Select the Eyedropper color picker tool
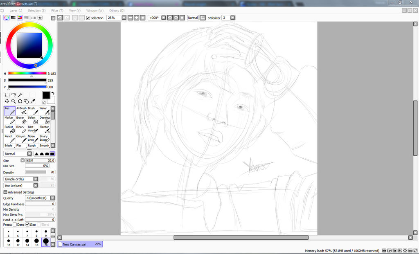Screen dimensions: 419x254 [x=33, y=101]
